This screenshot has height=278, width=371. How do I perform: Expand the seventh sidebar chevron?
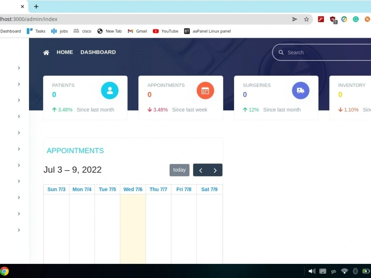pos(19,165)
